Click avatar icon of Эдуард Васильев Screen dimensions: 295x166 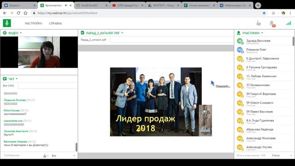(240, 41)
